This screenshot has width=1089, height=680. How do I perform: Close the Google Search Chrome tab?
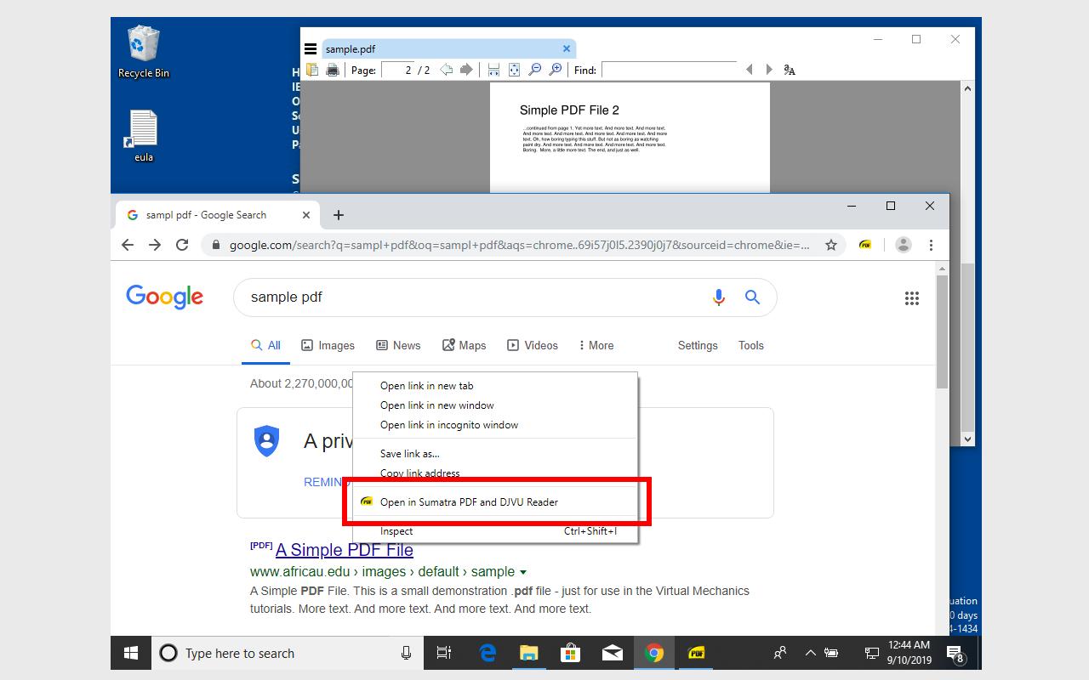(306, 215)
